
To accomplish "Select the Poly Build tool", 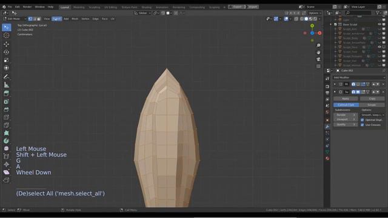I will [x=7, y=133].
